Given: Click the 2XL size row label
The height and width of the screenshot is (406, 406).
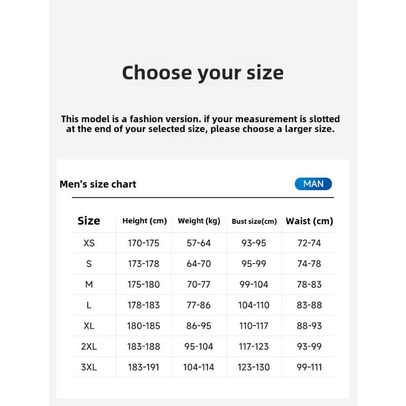Looking at the screenshot, I should (89, 347).
